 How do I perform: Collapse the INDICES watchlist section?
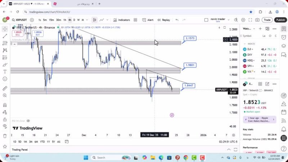click(x=245, y=44)
